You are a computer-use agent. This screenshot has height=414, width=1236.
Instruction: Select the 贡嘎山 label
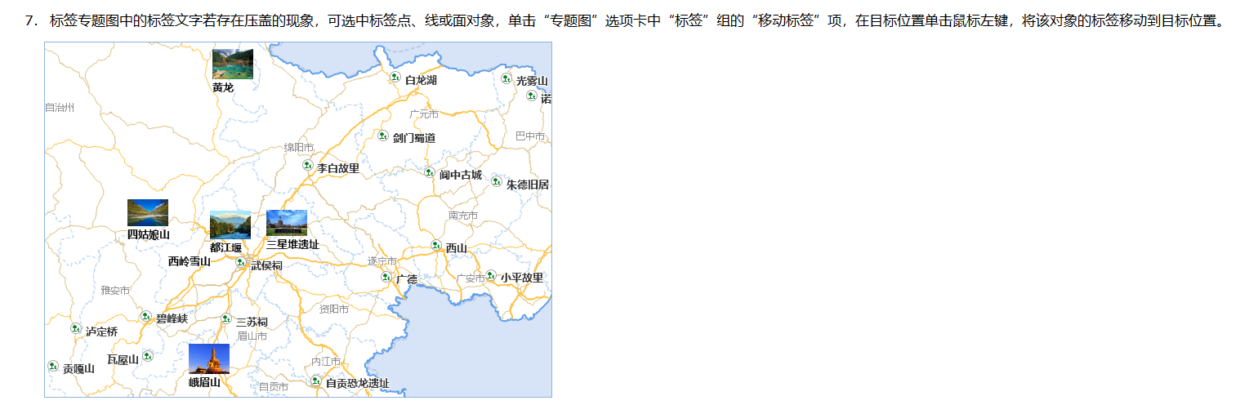(78, 369)
